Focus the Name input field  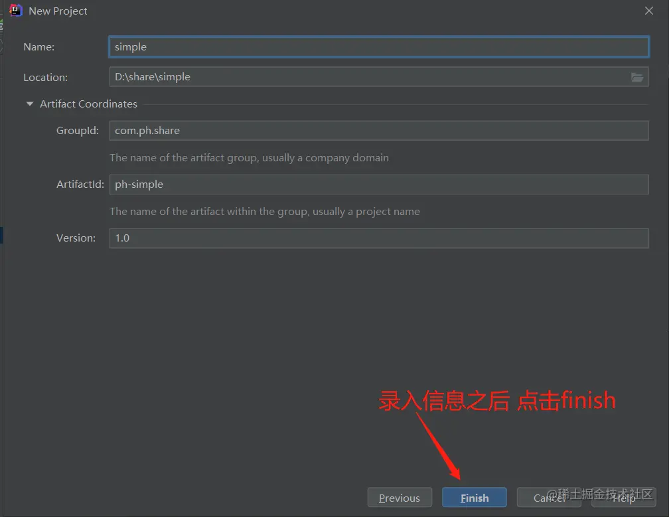(x=379, y=47)
